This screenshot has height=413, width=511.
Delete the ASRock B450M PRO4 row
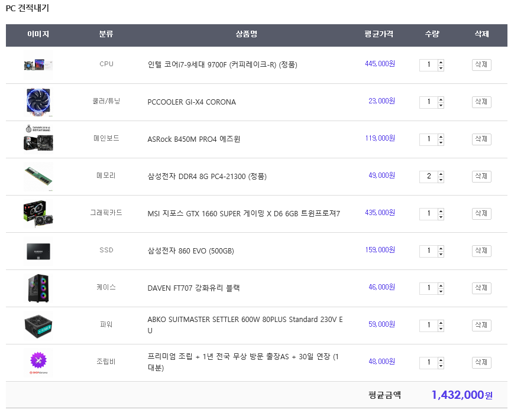[x=481, y=139]
